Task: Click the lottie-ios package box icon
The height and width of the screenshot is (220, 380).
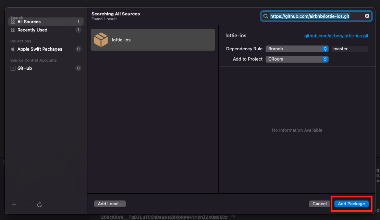Action: [101, 40]
